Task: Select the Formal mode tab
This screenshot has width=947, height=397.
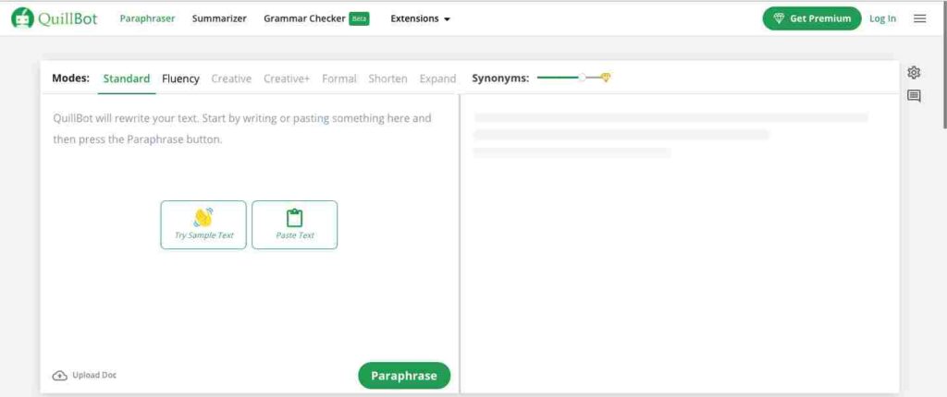Action: pos(339,78)
